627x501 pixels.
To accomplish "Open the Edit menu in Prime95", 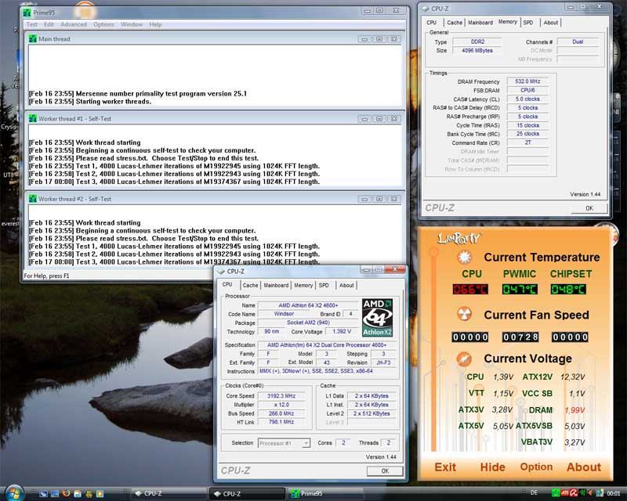I will [49, 24].
